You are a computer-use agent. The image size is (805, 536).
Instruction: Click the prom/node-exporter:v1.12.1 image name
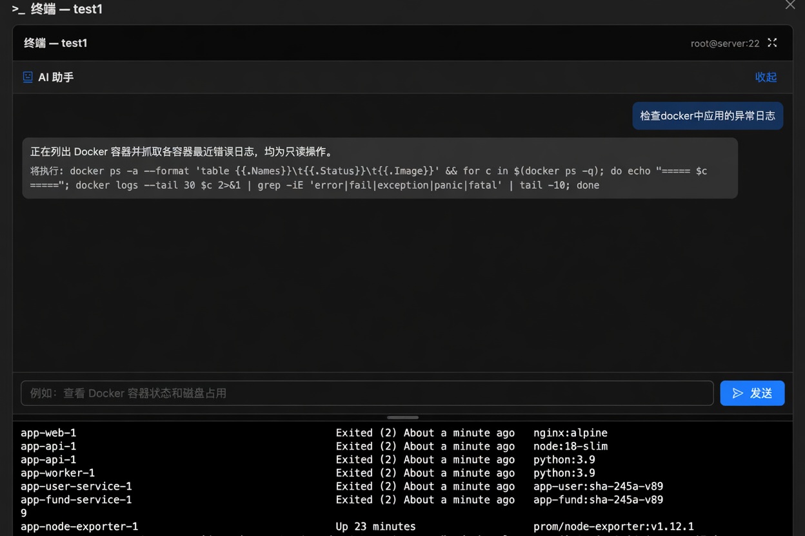click(613, 526)
